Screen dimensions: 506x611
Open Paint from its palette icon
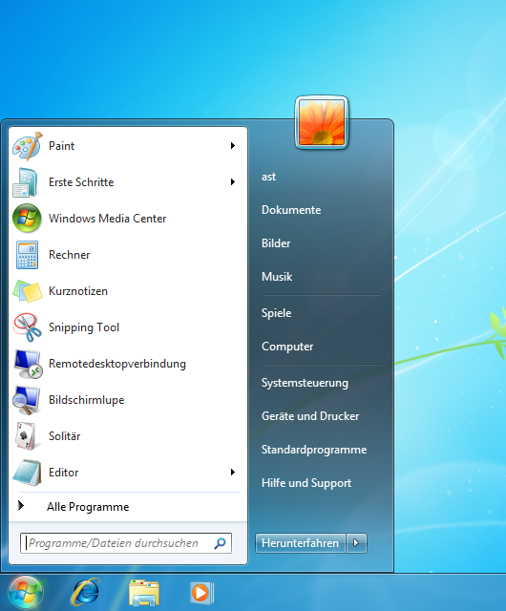(x=28, y=146)
